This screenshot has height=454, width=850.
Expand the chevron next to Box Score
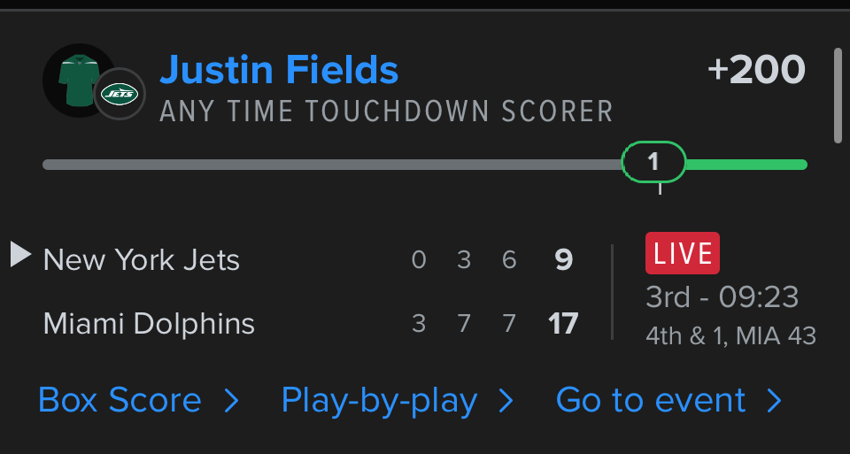tap(232, 401)
